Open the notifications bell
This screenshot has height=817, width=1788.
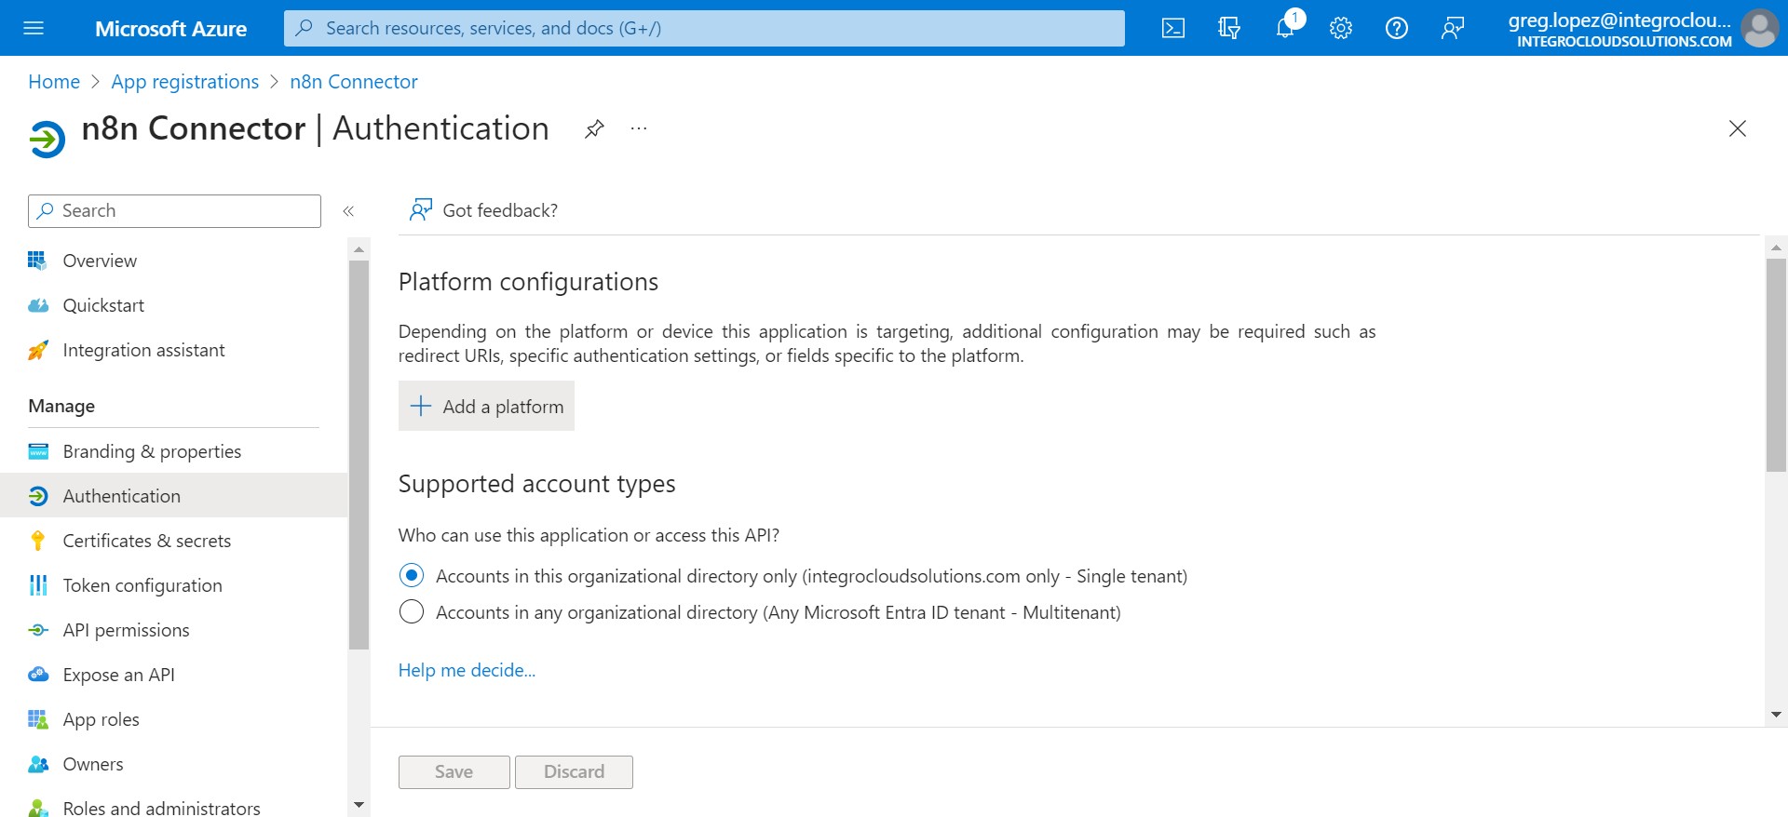coord(1285,28)
